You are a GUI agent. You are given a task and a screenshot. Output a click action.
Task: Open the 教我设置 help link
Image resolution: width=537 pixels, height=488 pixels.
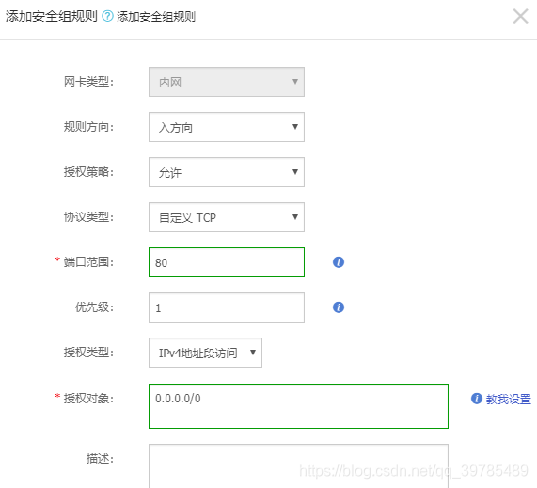pyautogui.click(x=508, y=399)
